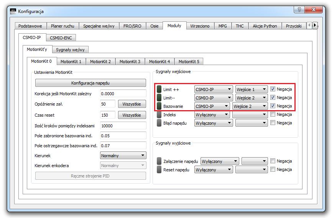
Task: Open the Specjalne we/wy tab
Action: [99, 26]
